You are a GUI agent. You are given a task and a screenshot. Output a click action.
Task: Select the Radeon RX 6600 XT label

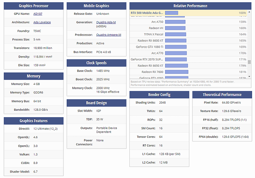pos(150,40)
